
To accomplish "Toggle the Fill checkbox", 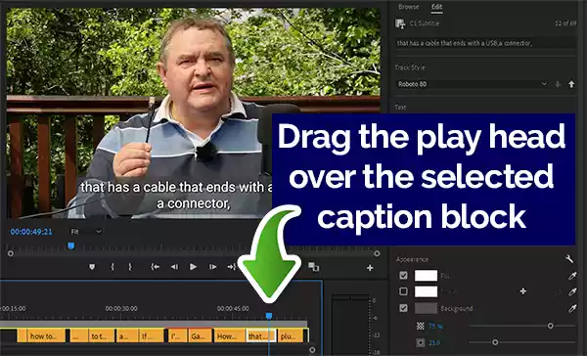I will (x=403, y=276).
